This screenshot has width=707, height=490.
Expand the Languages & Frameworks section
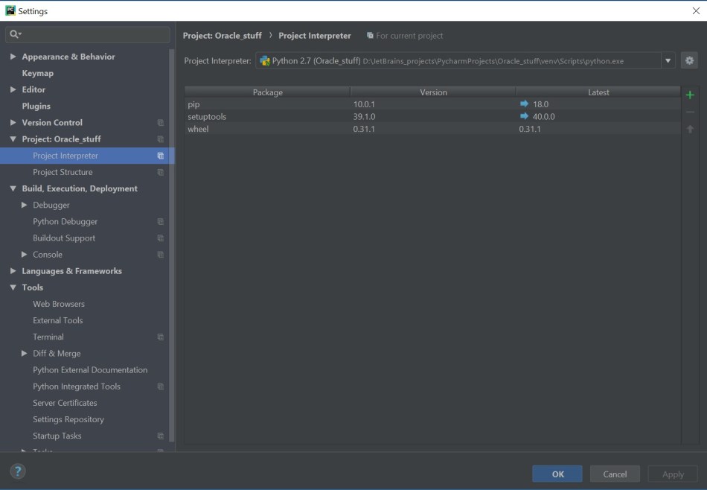click(x=13, y=271)
